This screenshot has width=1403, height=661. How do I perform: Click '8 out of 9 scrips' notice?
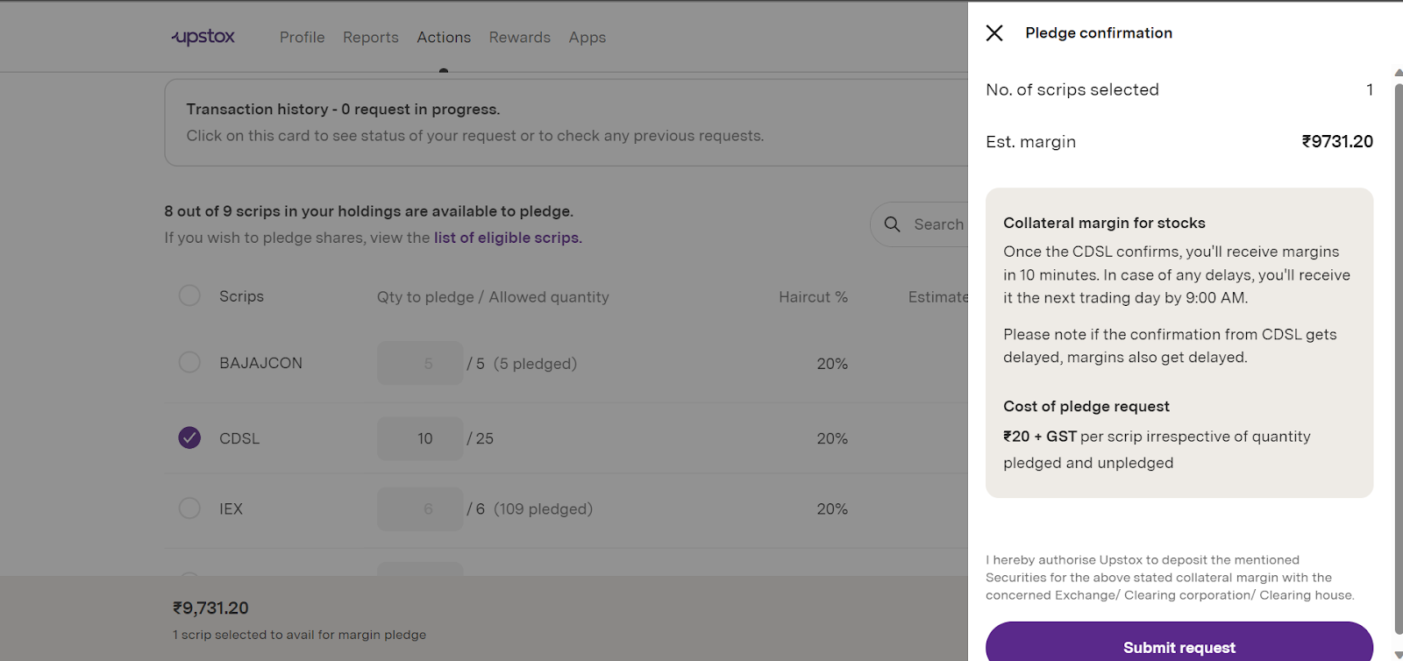(368, 211)
